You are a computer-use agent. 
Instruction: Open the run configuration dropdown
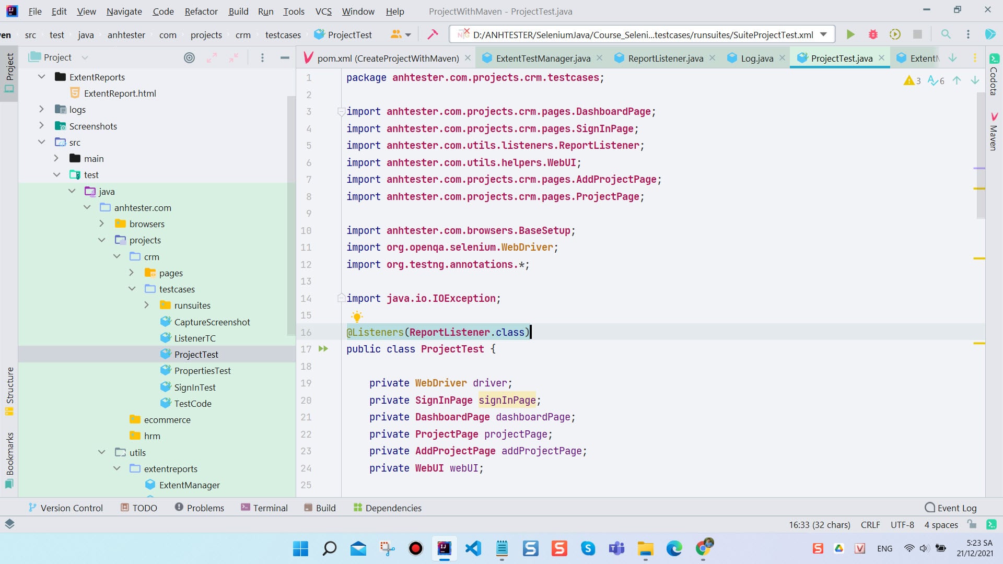click(824, 34)
